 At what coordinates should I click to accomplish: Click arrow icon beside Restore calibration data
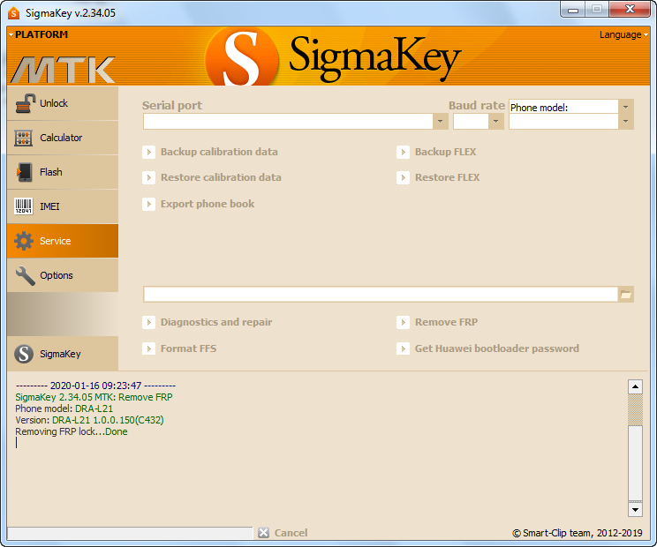(148, 178)
